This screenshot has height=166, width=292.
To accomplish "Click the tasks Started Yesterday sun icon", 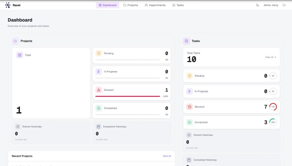I will [x=189, y=135].
